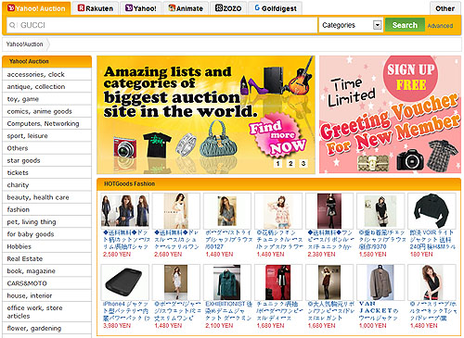
Task: Open the Greeting Voucher For New Member banner
Action: coord(390,115)
